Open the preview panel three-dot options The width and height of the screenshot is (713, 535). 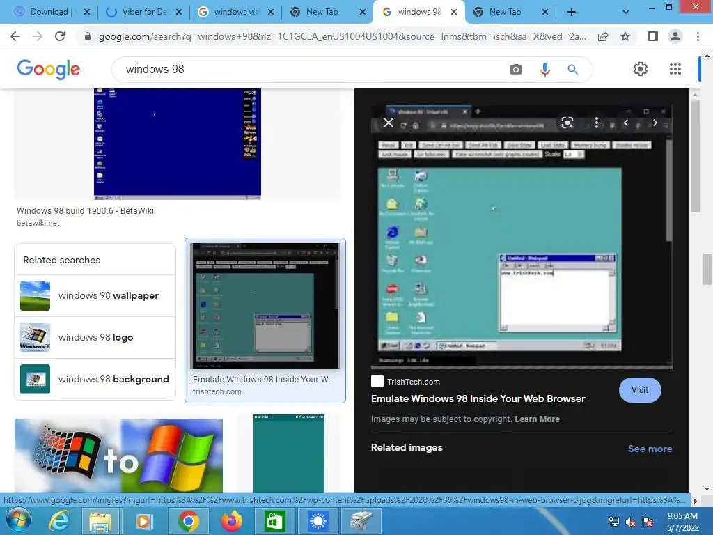[x=597, y=123]
